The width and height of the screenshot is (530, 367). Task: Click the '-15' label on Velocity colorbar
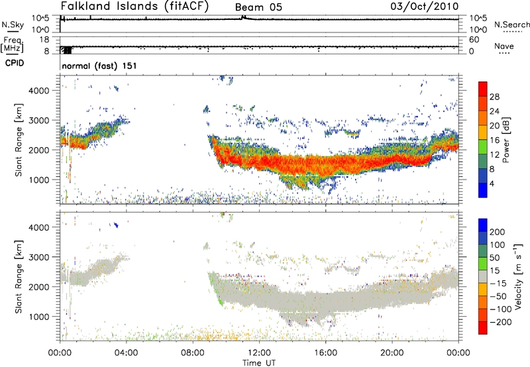click(498, 283)
